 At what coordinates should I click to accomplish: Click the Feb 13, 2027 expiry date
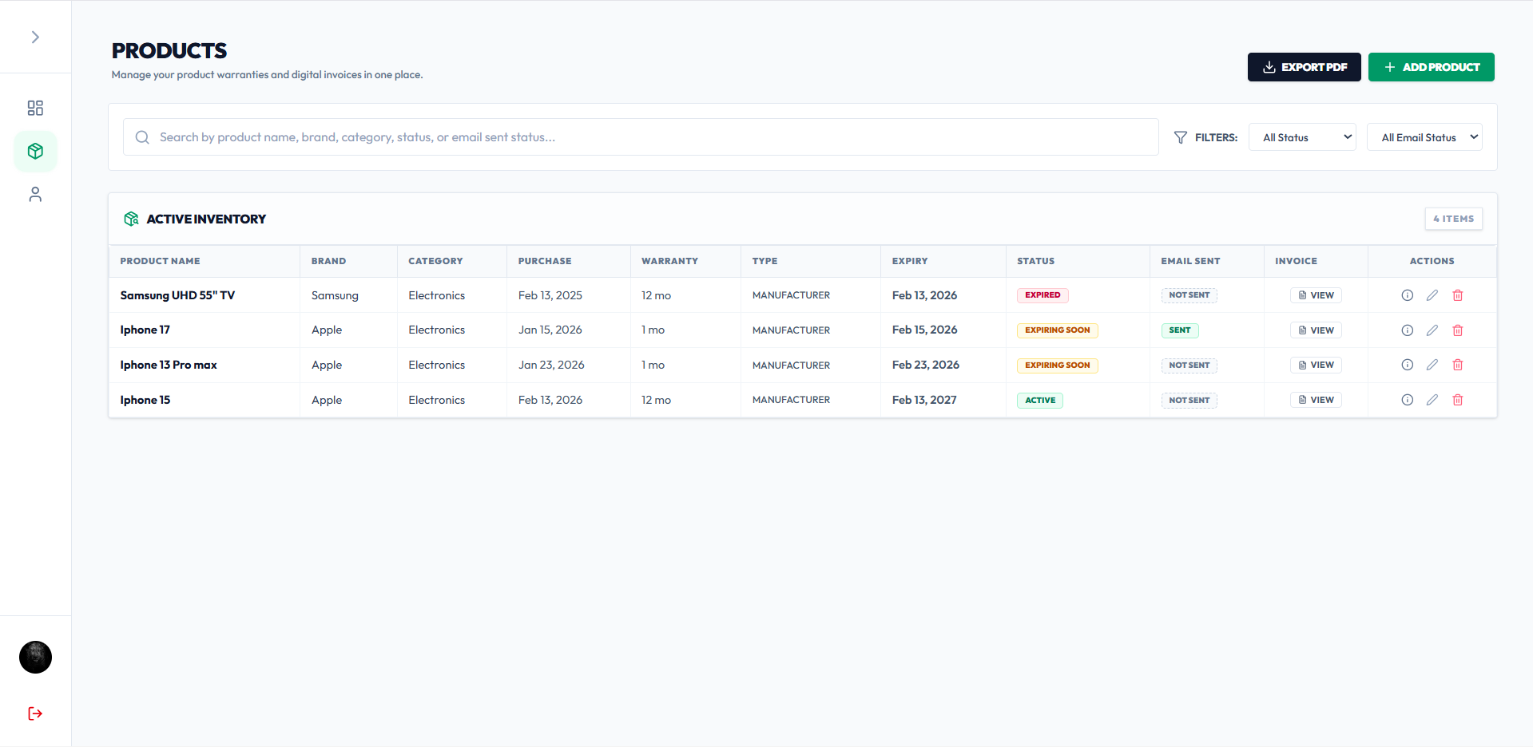924,400
